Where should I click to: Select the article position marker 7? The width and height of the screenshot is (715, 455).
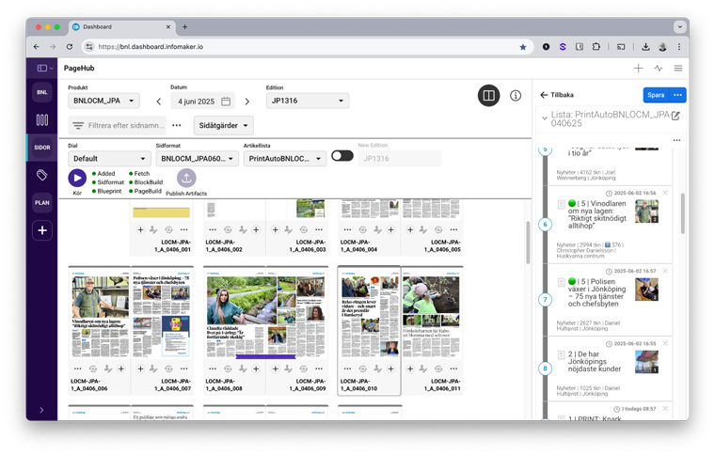point(545,299)
